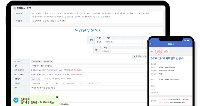Click the 차장 header in 협조 line
The image size is (200, 106).
[x=105, y=48]
